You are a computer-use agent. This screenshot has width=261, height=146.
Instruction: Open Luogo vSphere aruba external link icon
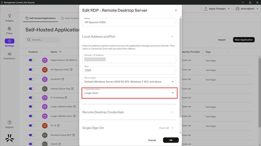tap(75, 106)
